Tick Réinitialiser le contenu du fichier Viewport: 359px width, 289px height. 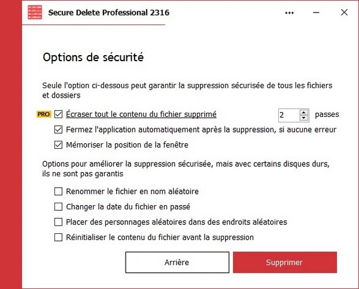(58, 237)
